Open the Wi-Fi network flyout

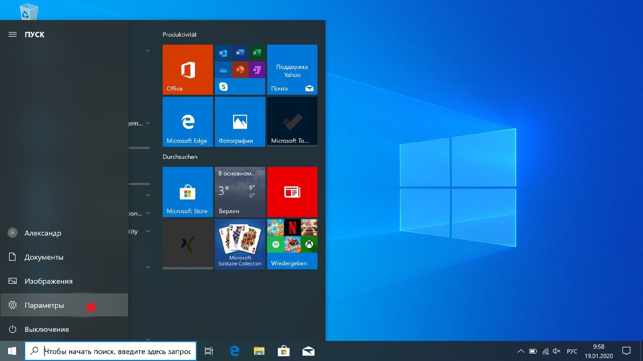(545, 351)
